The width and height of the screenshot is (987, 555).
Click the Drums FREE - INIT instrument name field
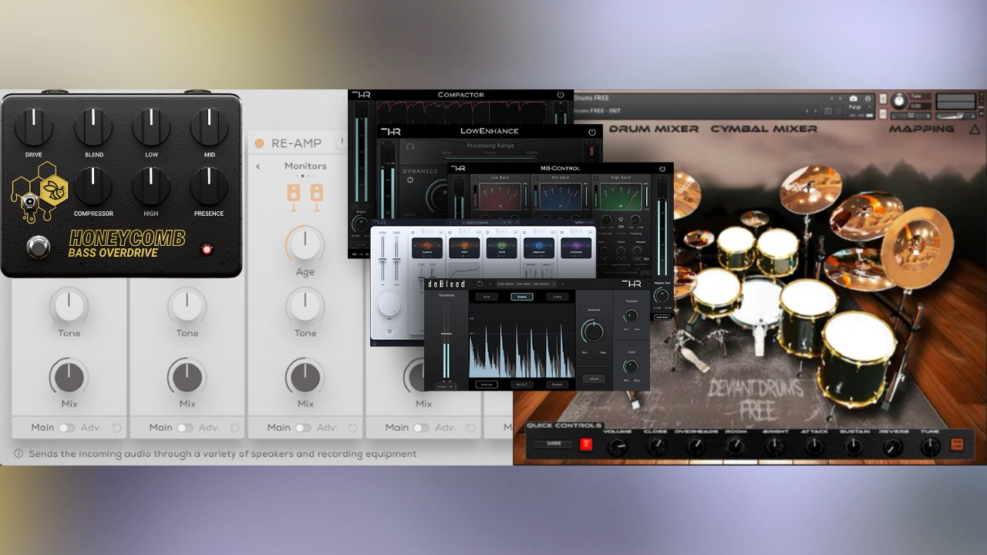[x=598, y=109]
